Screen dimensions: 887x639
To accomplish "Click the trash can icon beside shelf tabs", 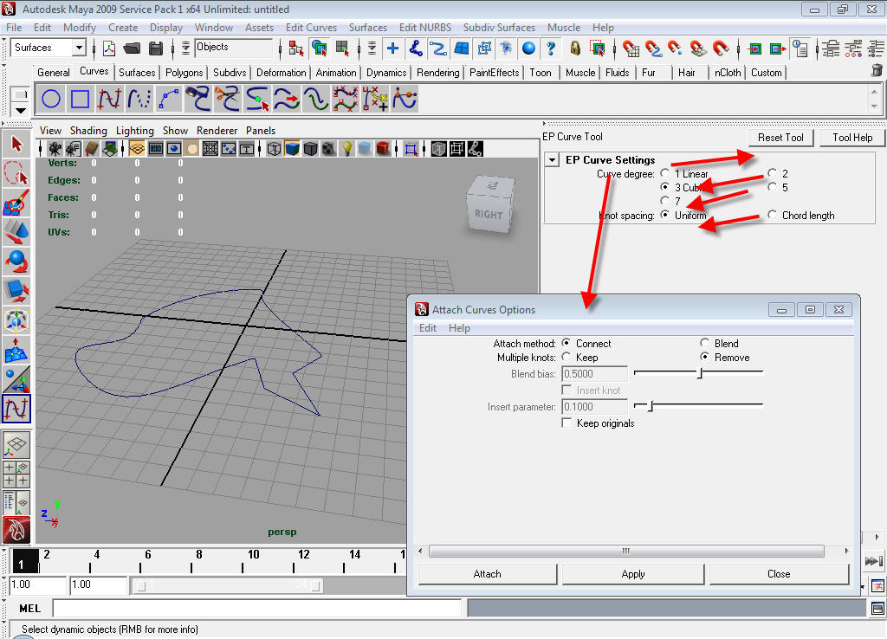I will pyautogui.click(x=877, y=71).
